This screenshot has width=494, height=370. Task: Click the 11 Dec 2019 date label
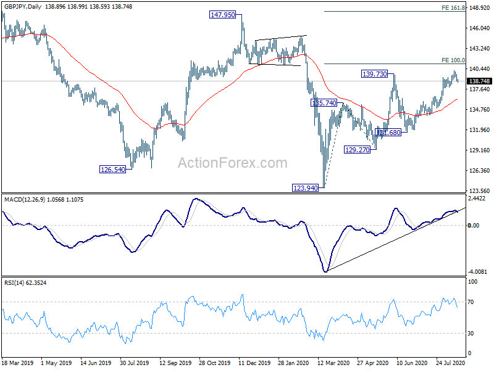254,363
